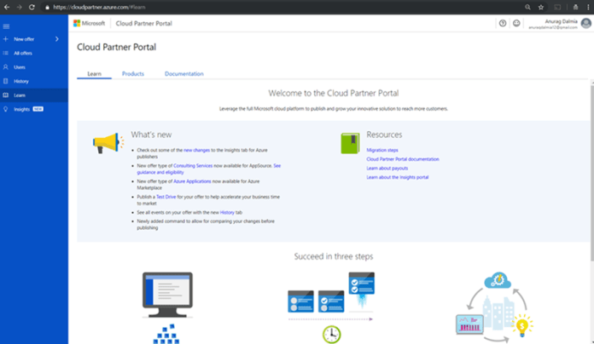The width and height of the screenshot is (594, 344).
Task: Open Insights in the sidebar
Action: pos(34,109)
